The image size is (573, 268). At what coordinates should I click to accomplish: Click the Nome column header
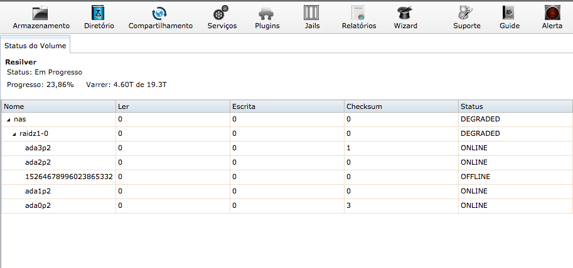point(58,106)
